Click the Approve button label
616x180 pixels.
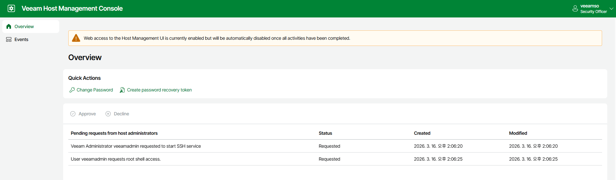tap(87, 114)
